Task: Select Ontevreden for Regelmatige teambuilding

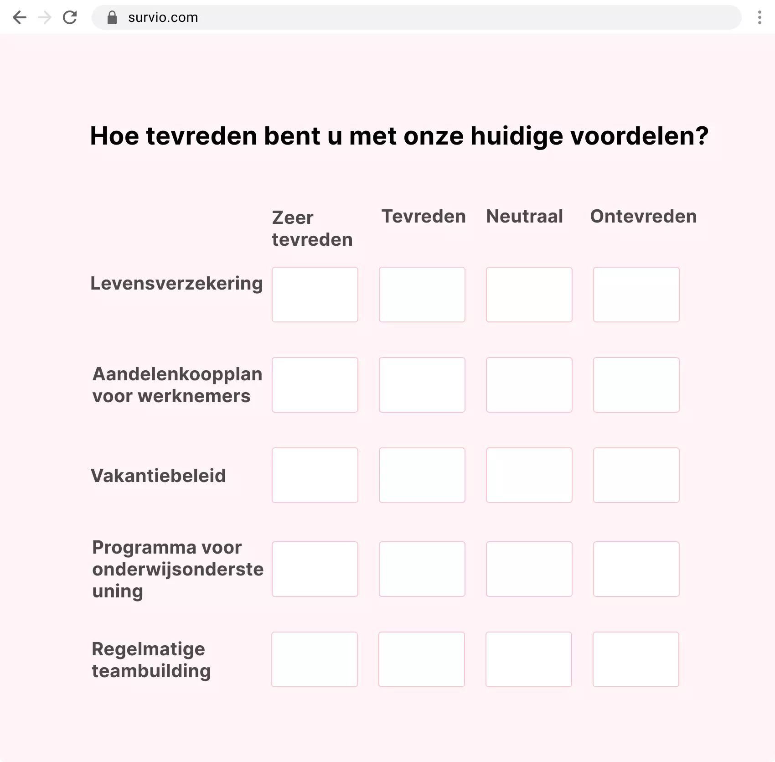Action: [636, 659]
